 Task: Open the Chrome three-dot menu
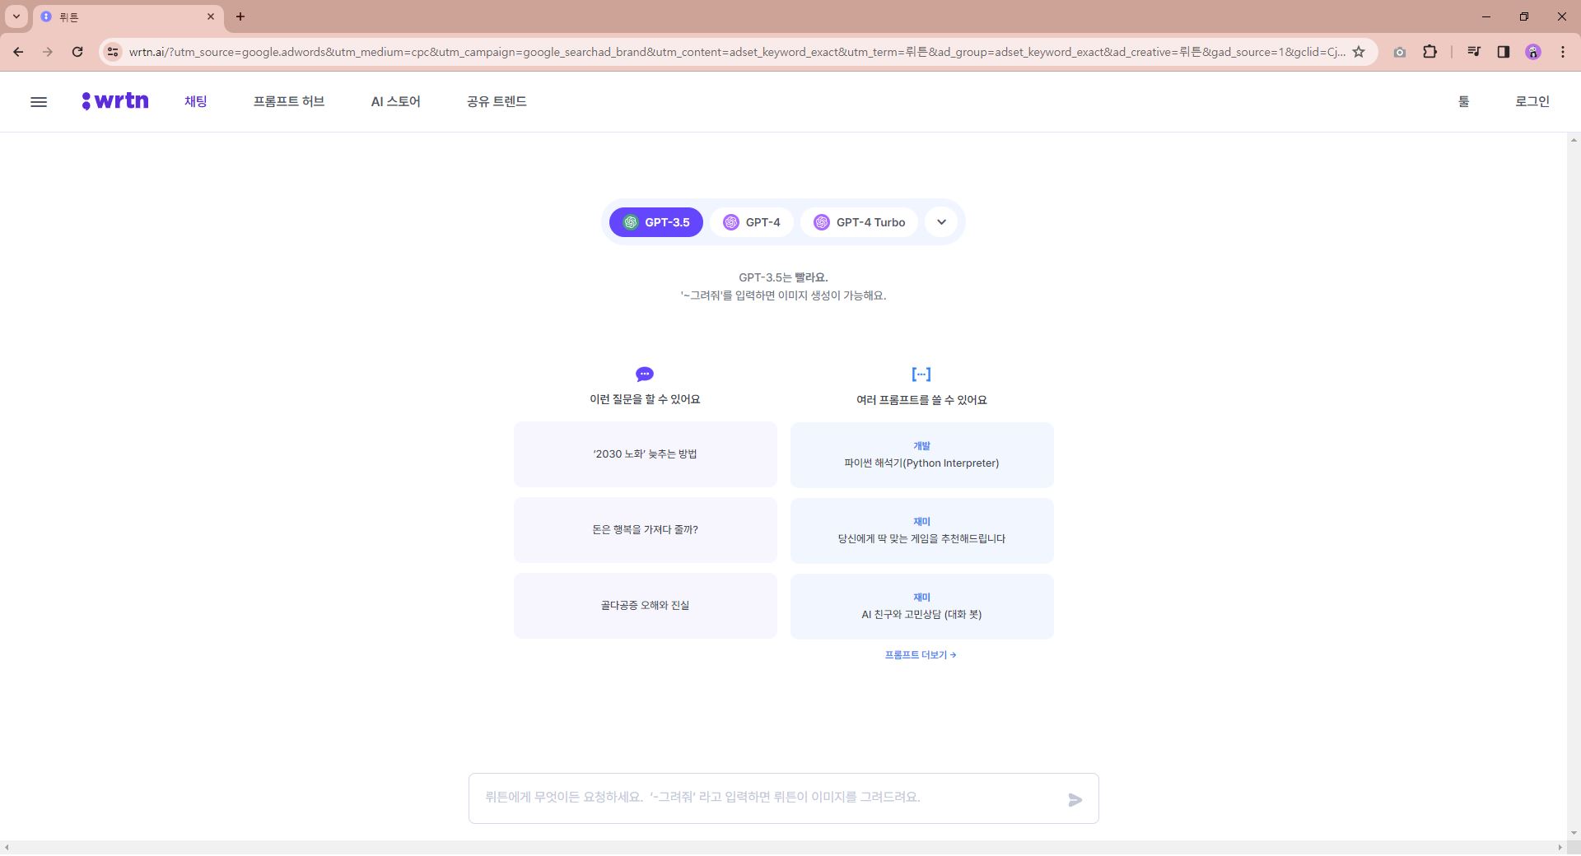pos(1562,52)
